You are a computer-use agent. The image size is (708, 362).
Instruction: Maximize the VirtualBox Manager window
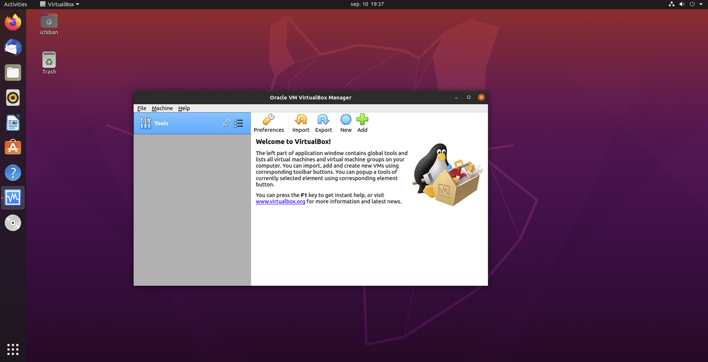point(468,98)
